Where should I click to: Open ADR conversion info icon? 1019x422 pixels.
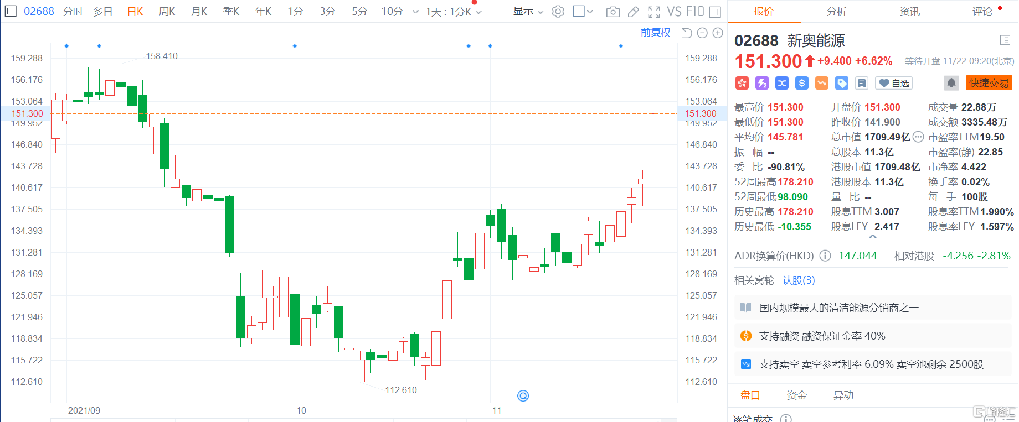click(825, 256)
